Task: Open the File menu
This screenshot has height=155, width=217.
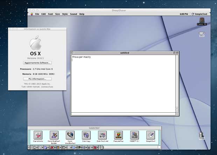Action: tap(37, 14)
